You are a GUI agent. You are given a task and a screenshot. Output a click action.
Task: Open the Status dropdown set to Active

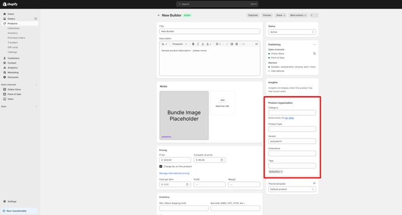click(292, 32)
